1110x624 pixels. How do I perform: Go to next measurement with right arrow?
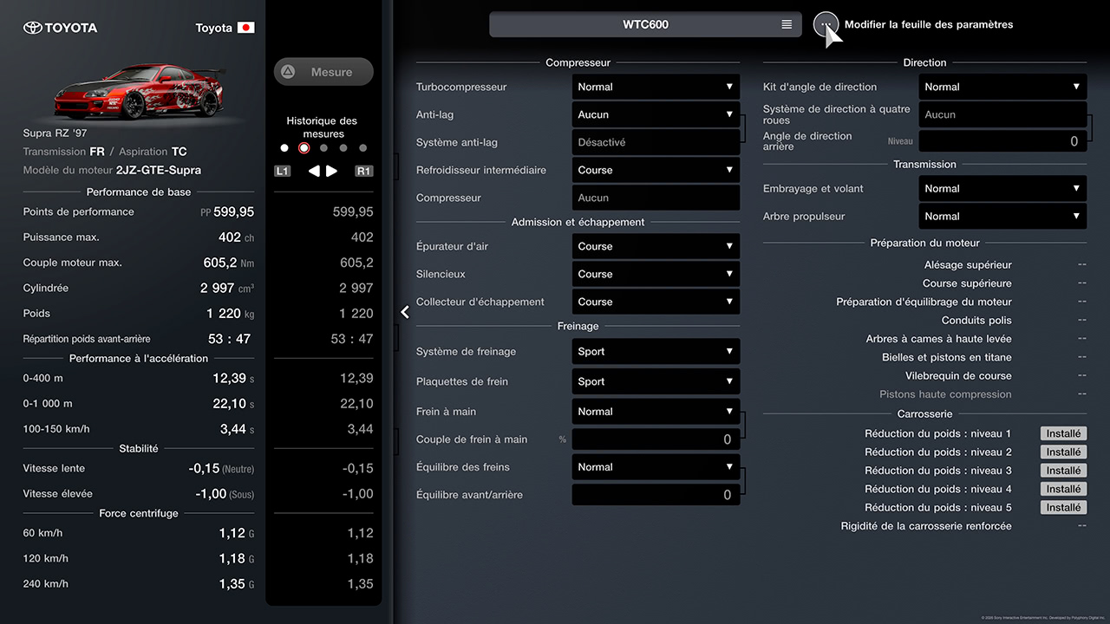tap(331, 171)
